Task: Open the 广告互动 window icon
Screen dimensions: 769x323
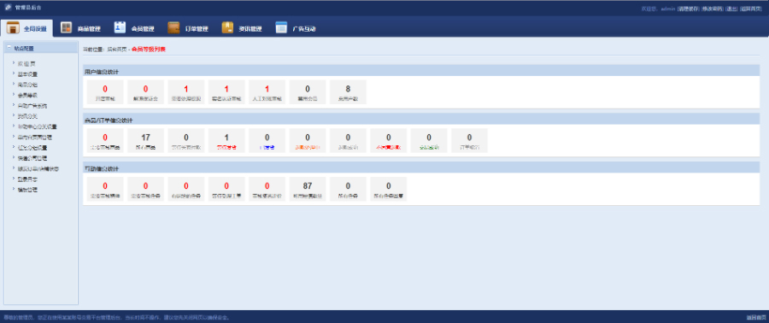Action: (281, 28)
